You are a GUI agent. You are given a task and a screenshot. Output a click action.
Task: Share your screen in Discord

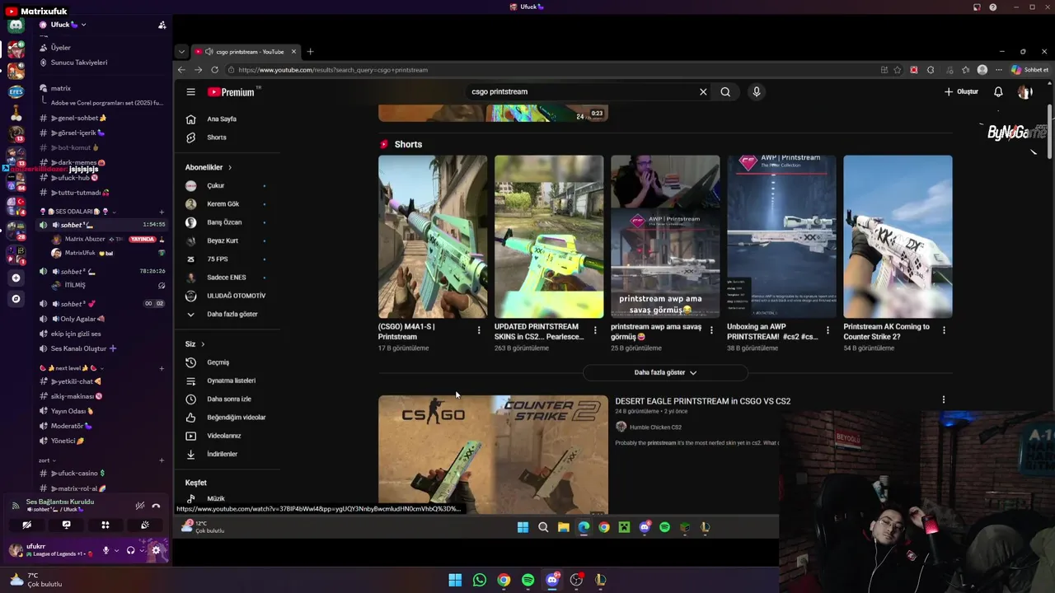click(66, 525)
